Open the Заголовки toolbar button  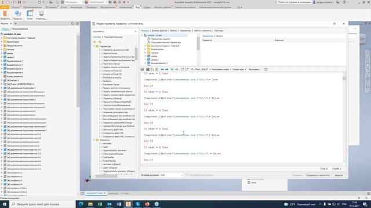pos(254,69)
